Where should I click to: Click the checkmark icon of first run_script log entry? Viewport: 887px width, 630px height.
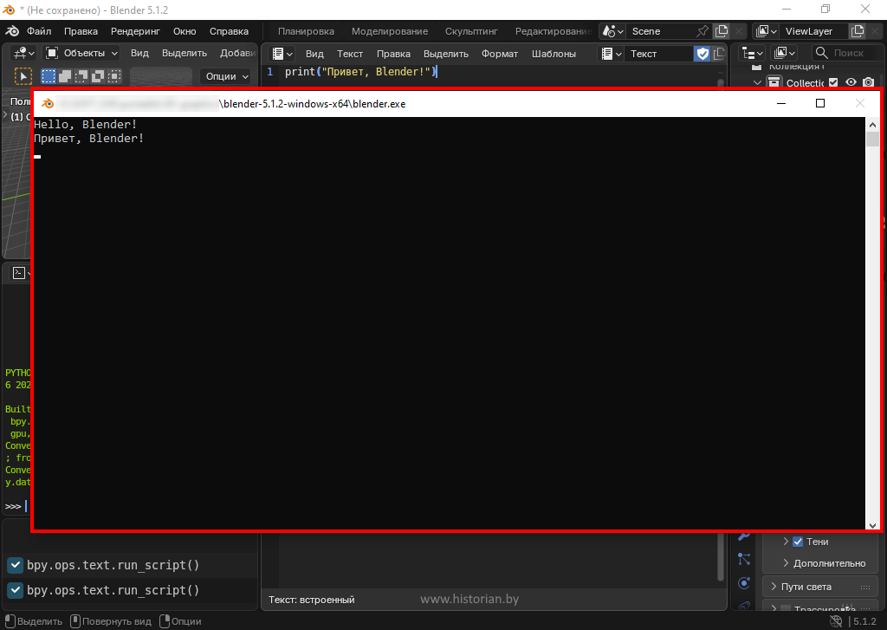[x=16, y=565]
